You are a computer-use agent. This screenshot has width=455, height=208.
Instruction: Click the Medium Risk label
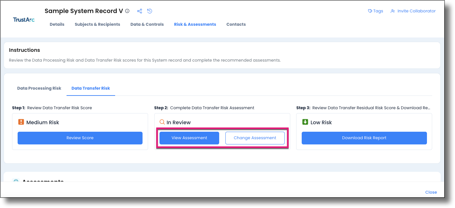(x=43, y=123)
